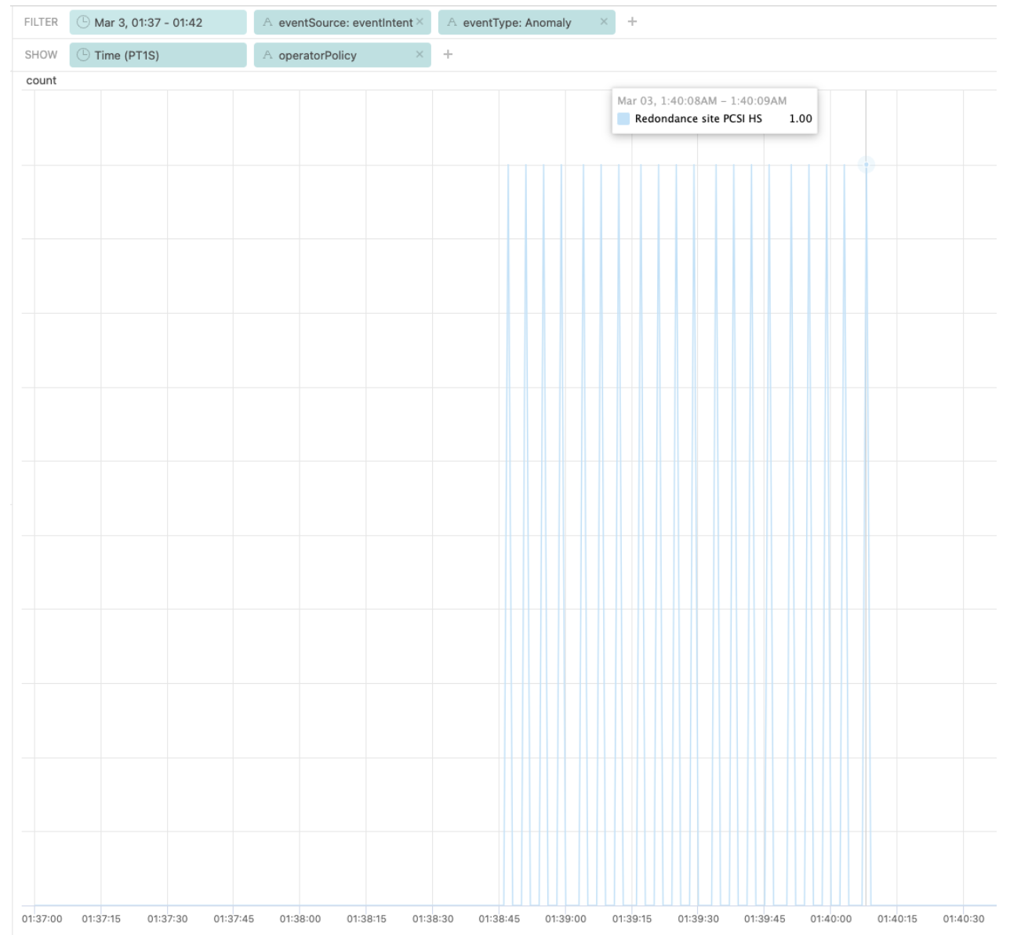The width and height of the screenshot is (1010, 935).
Task: Click the 01:40:15 time axis label
Action: point(897,919)
